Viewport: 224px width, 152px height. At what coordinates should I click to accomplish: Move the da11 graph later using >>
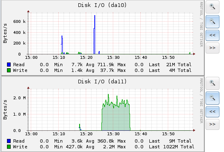pos(213,124)
